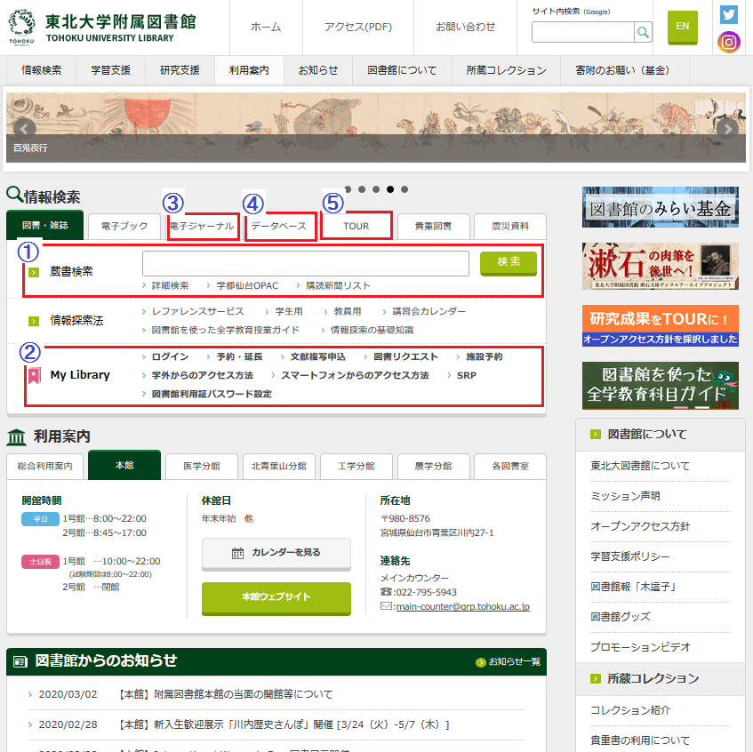753x752 pixels.
Task: Open the library's Instagram page icon
Action: [x=729, y=41]
